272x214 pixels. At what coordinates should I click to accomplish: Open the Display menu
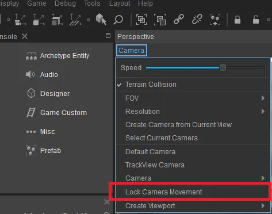click(9, 3)
